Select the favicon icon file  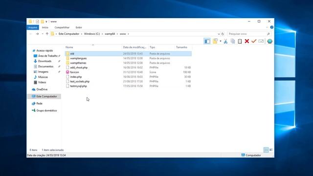[67, 72]
